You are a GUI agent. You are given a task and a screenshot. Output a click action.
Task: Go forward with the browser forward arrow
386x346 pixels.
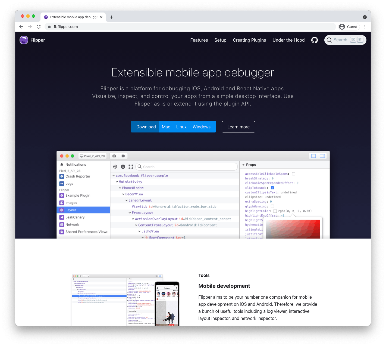(30, 27)
